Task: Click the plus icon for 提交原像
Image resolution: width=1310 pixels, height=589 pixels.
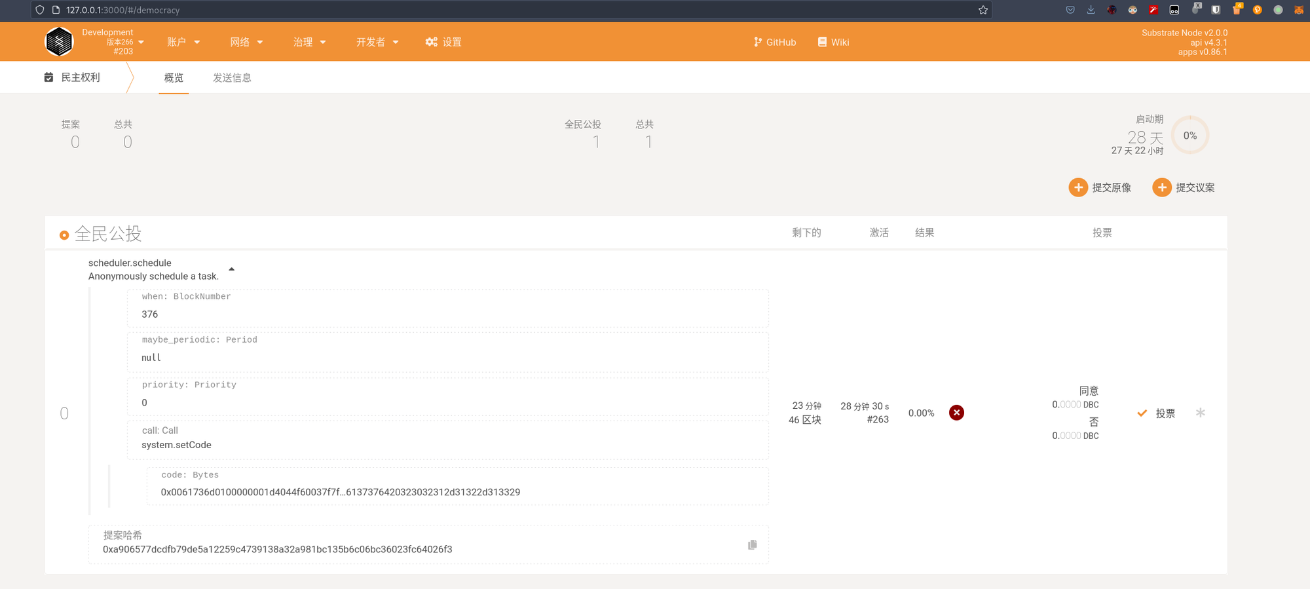Action: click(x=1078, y=187)
